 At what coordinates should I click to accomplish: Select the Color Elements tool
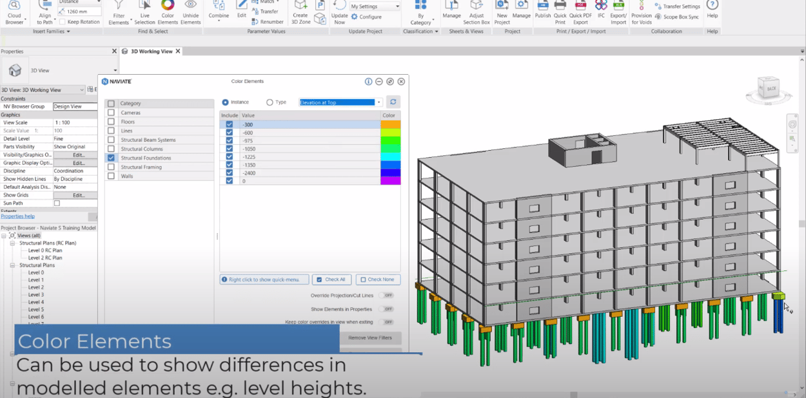tap(168, 13)
